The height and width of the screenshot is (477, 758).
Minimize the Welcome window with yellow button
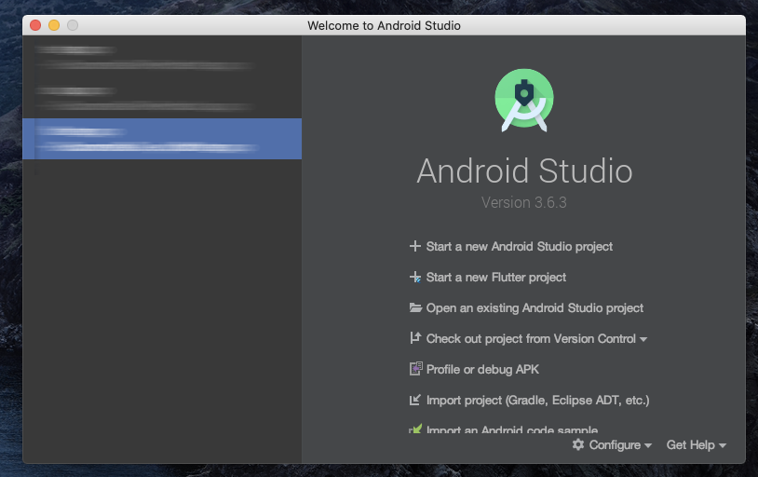point(54,25)
